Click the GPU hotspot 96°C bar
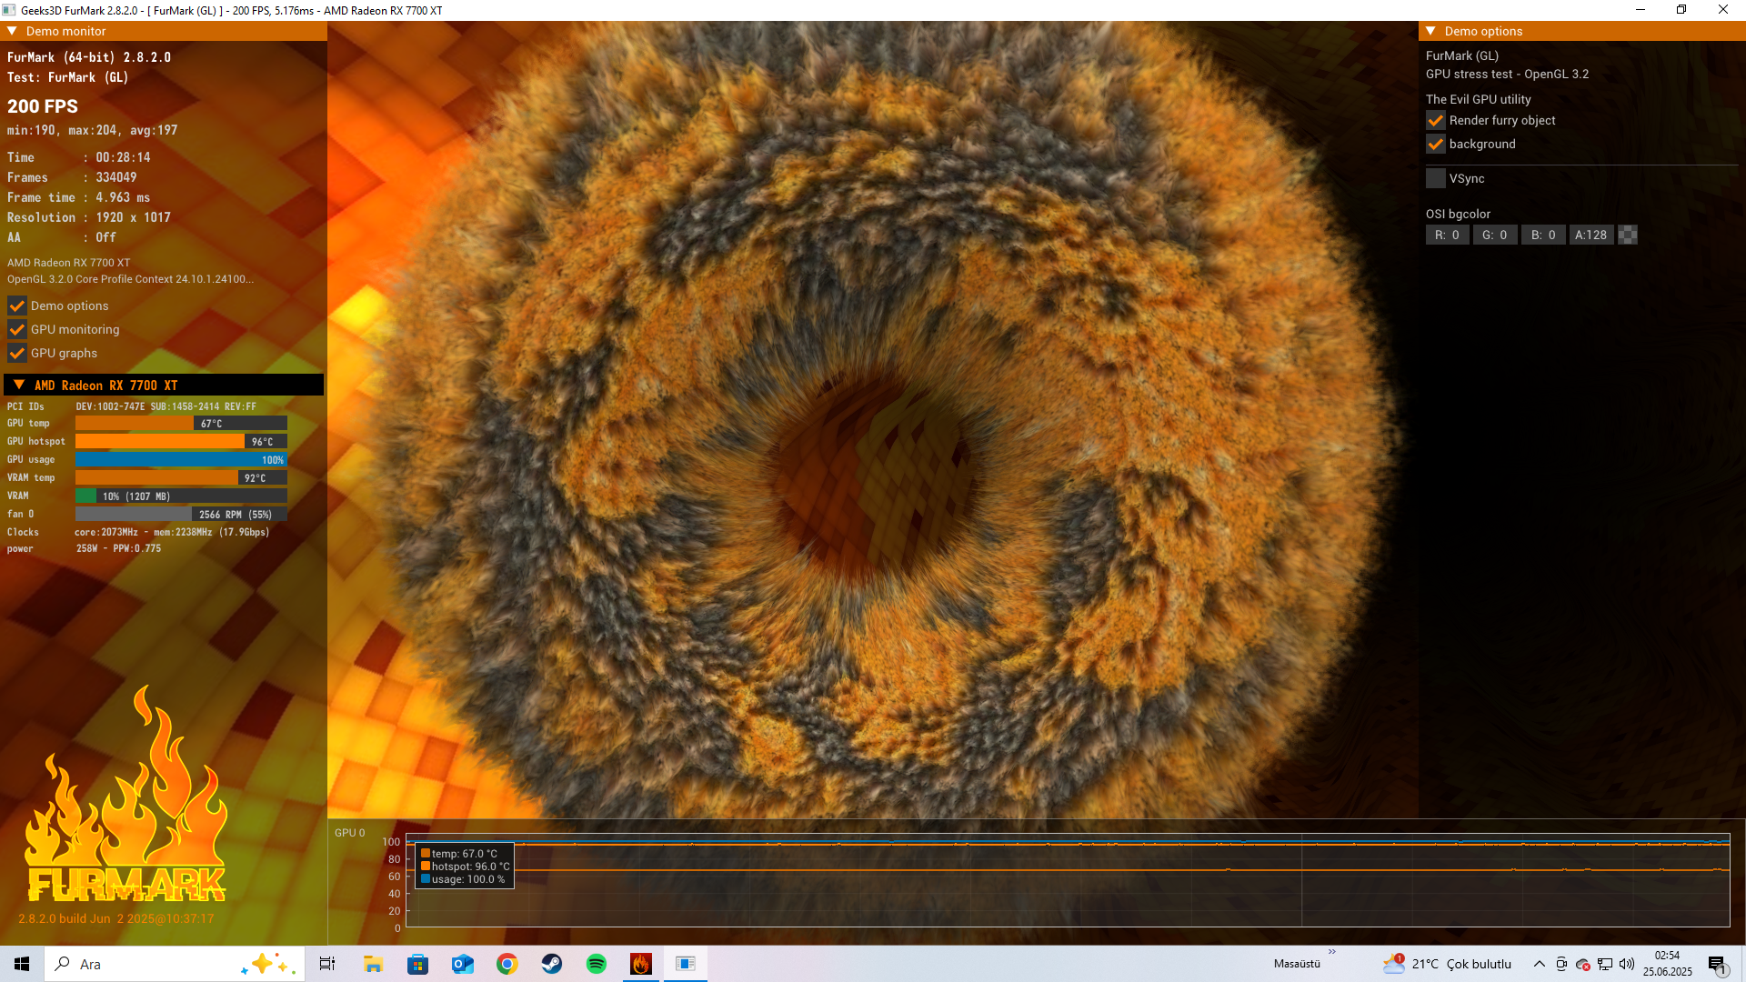This screenshot has height=982, width=1746. [x=181, y=442]
